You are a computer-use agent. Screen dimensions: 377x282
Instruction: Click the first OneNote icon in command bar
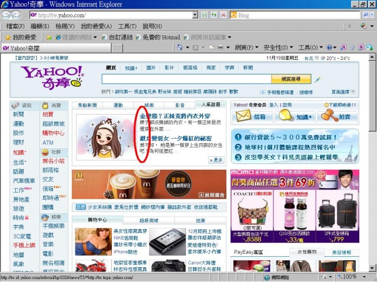point(343,47)
